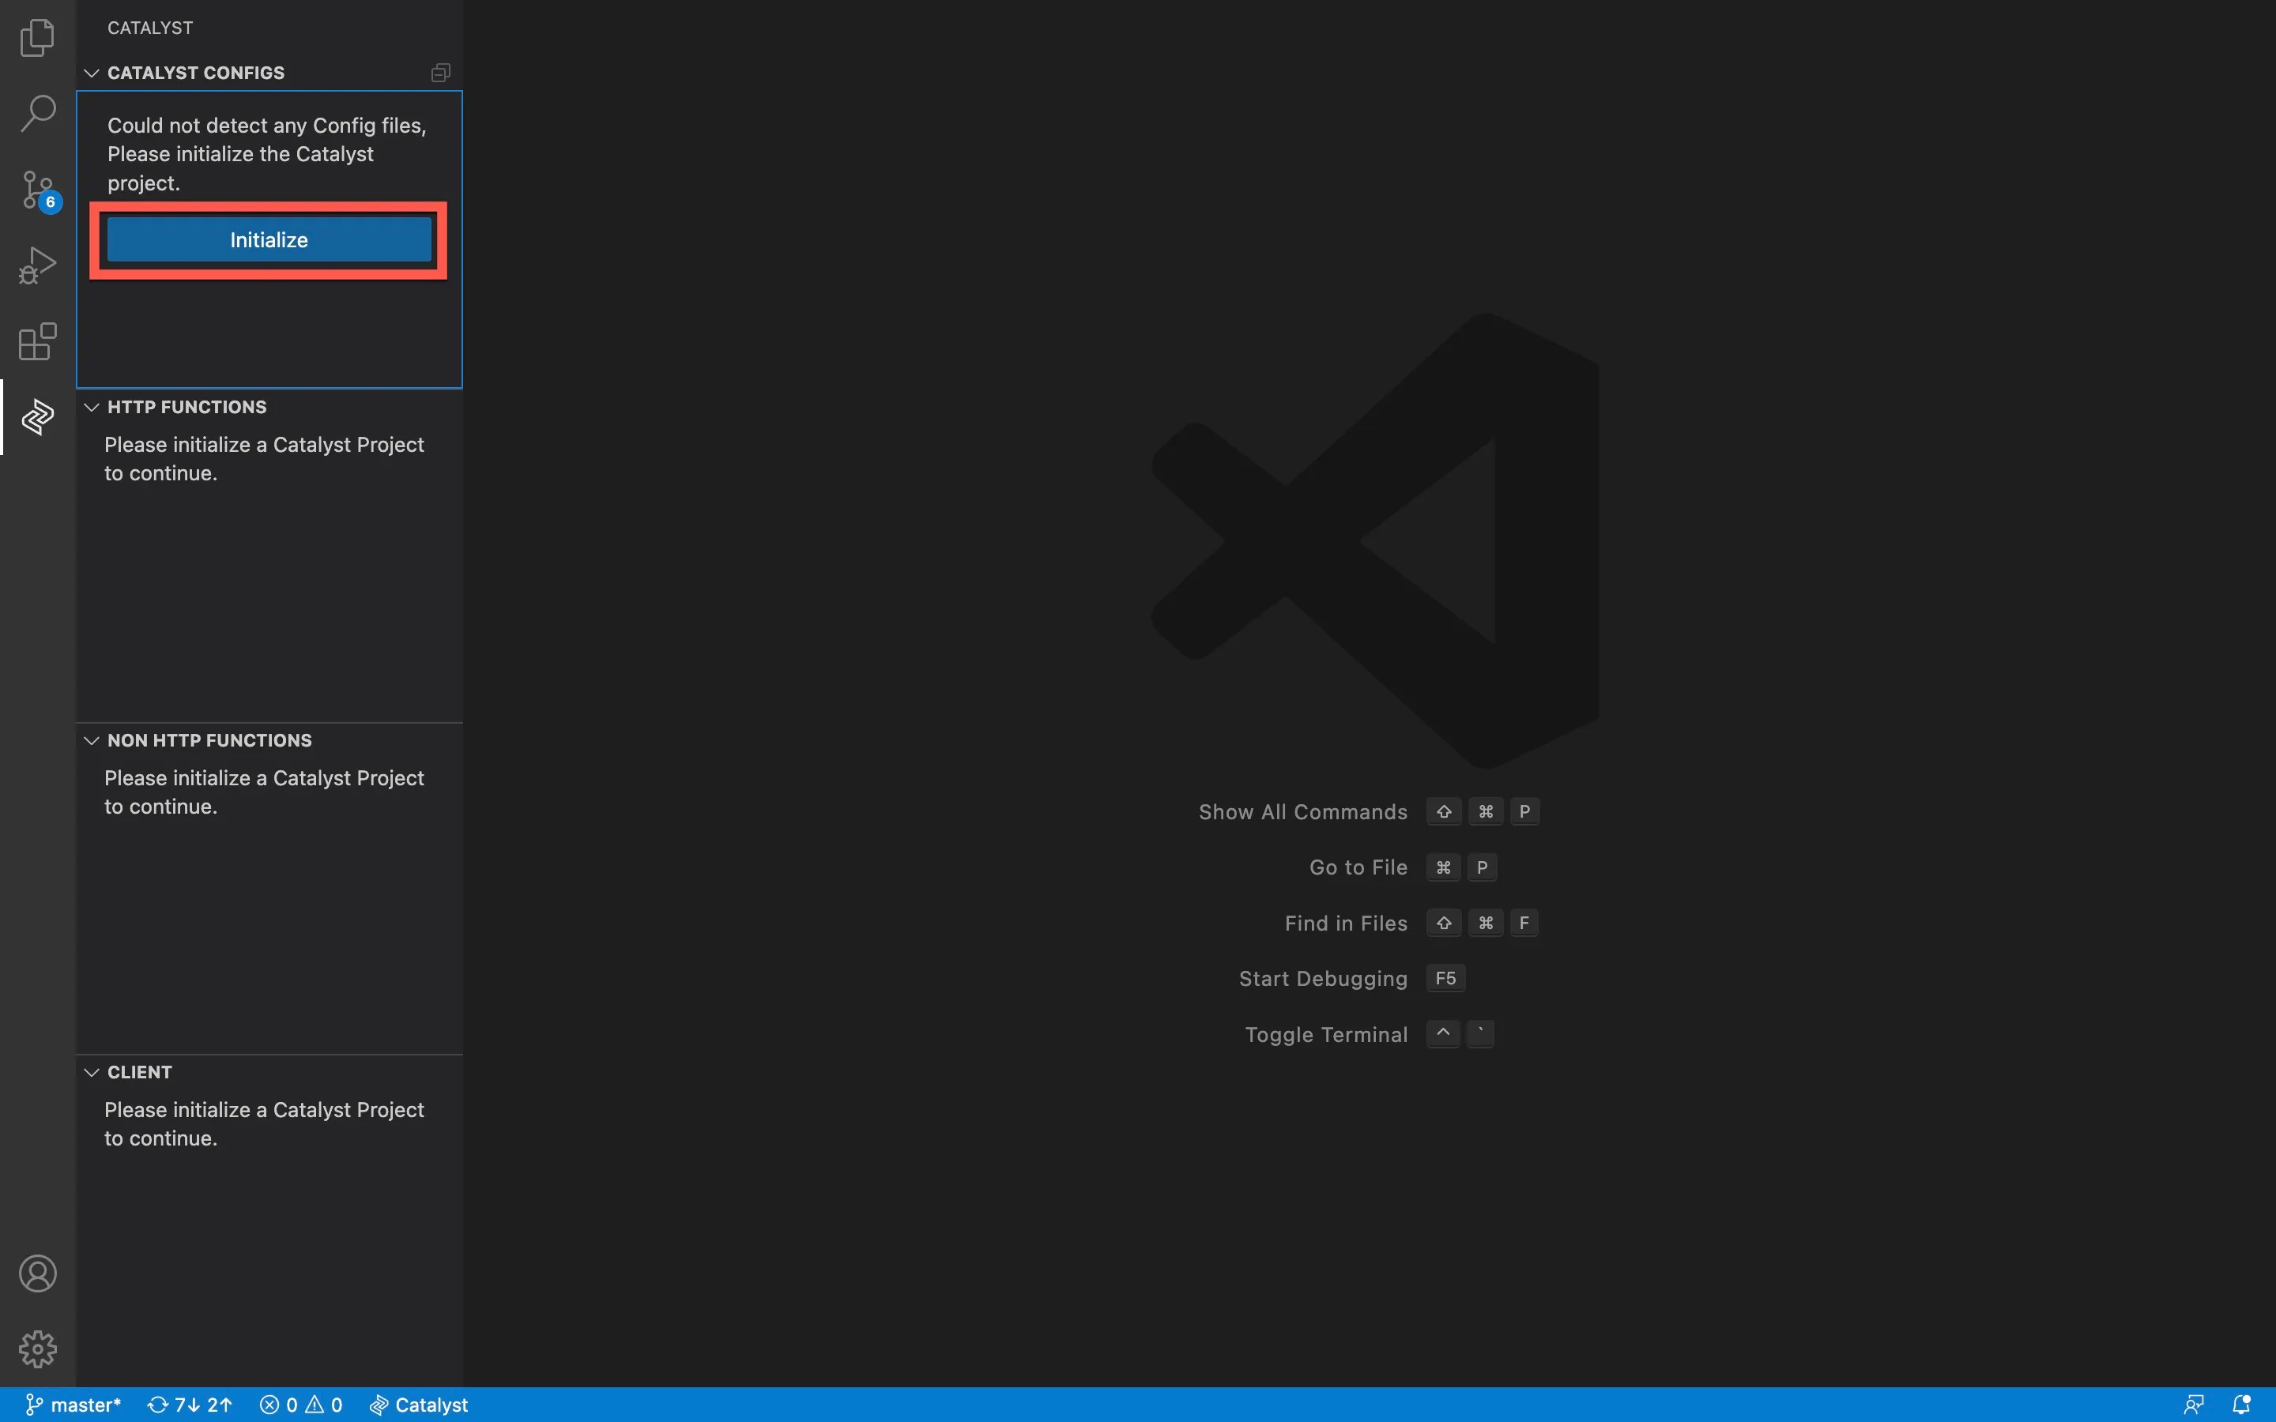Open the Run and Debug view
Viewport: 2276px width, 1422px height.
point(38,266)
